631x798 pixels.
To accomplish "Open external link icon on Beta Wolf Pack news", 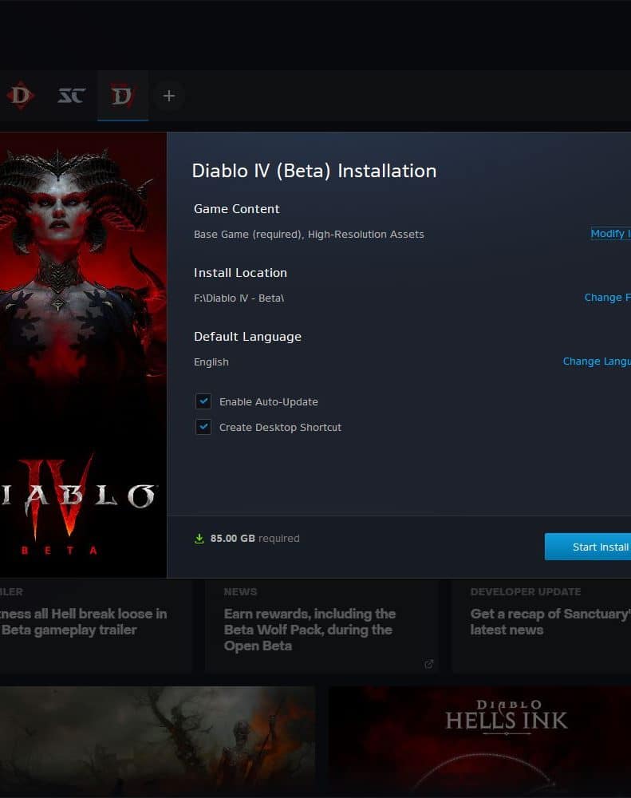I will click(x=429, y=664).
